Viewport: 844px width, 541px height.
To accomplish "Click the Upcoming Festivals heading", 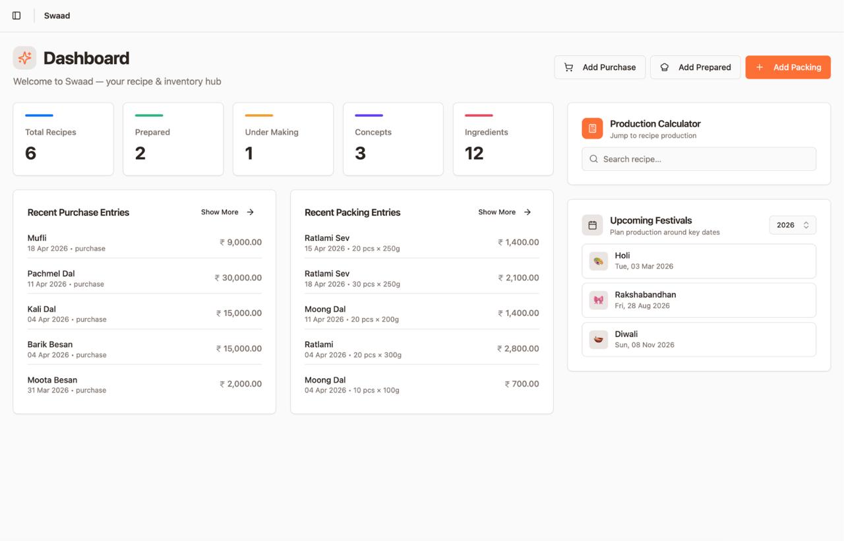I will pyautogui.click(x=651, y=220).
